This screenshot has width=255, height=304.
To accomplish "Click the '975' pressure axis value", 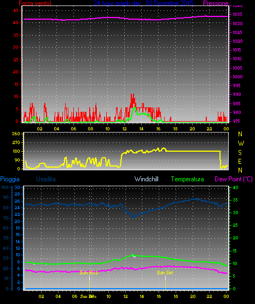I will coord(236,121).
